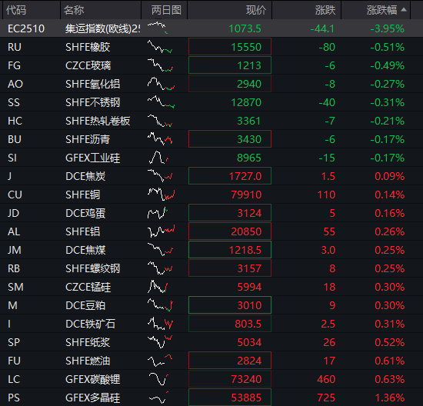Click DCE焦煤 name
The height and width of the screenshot is (406, 423).
pos(85,250)
